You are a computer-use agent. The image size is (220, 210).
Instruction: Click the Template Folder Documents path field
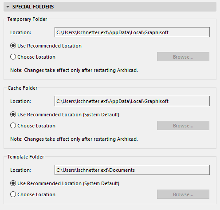(x=132, y=170)
